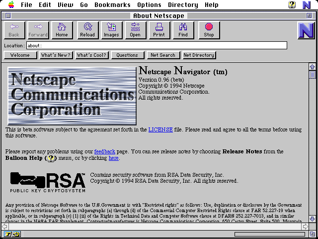Image resolution: width=318 pixels, height=239 pixels.
Task: Click the What's New? button
Action: 56,55
